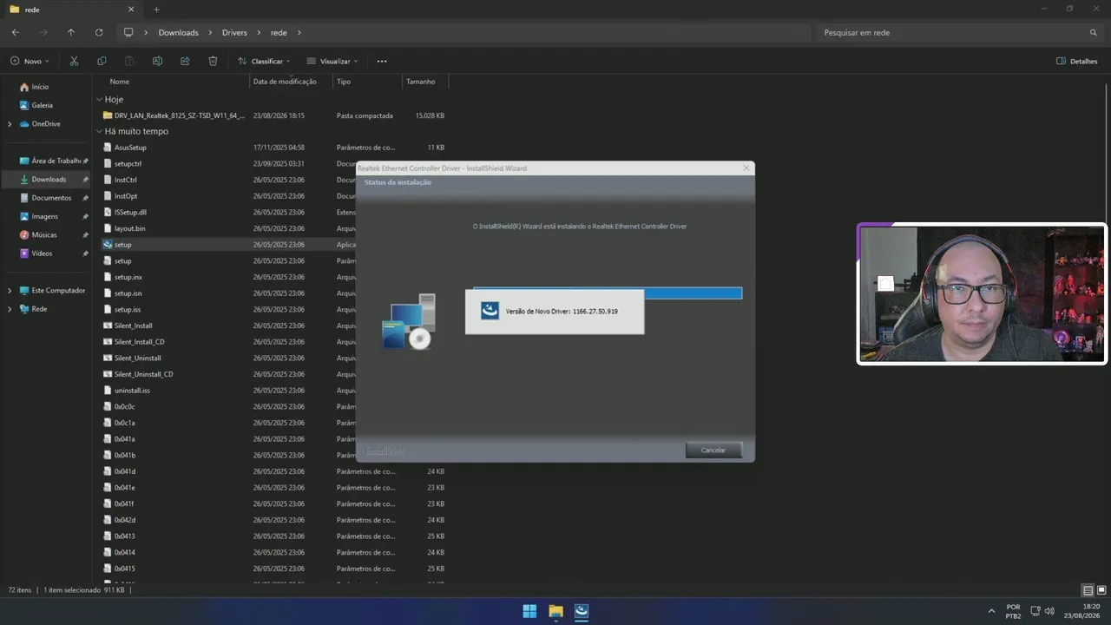Toggle the Detalhes pane button
The width and height of the screenshot is (1111, 625).
pos(1076,61)
